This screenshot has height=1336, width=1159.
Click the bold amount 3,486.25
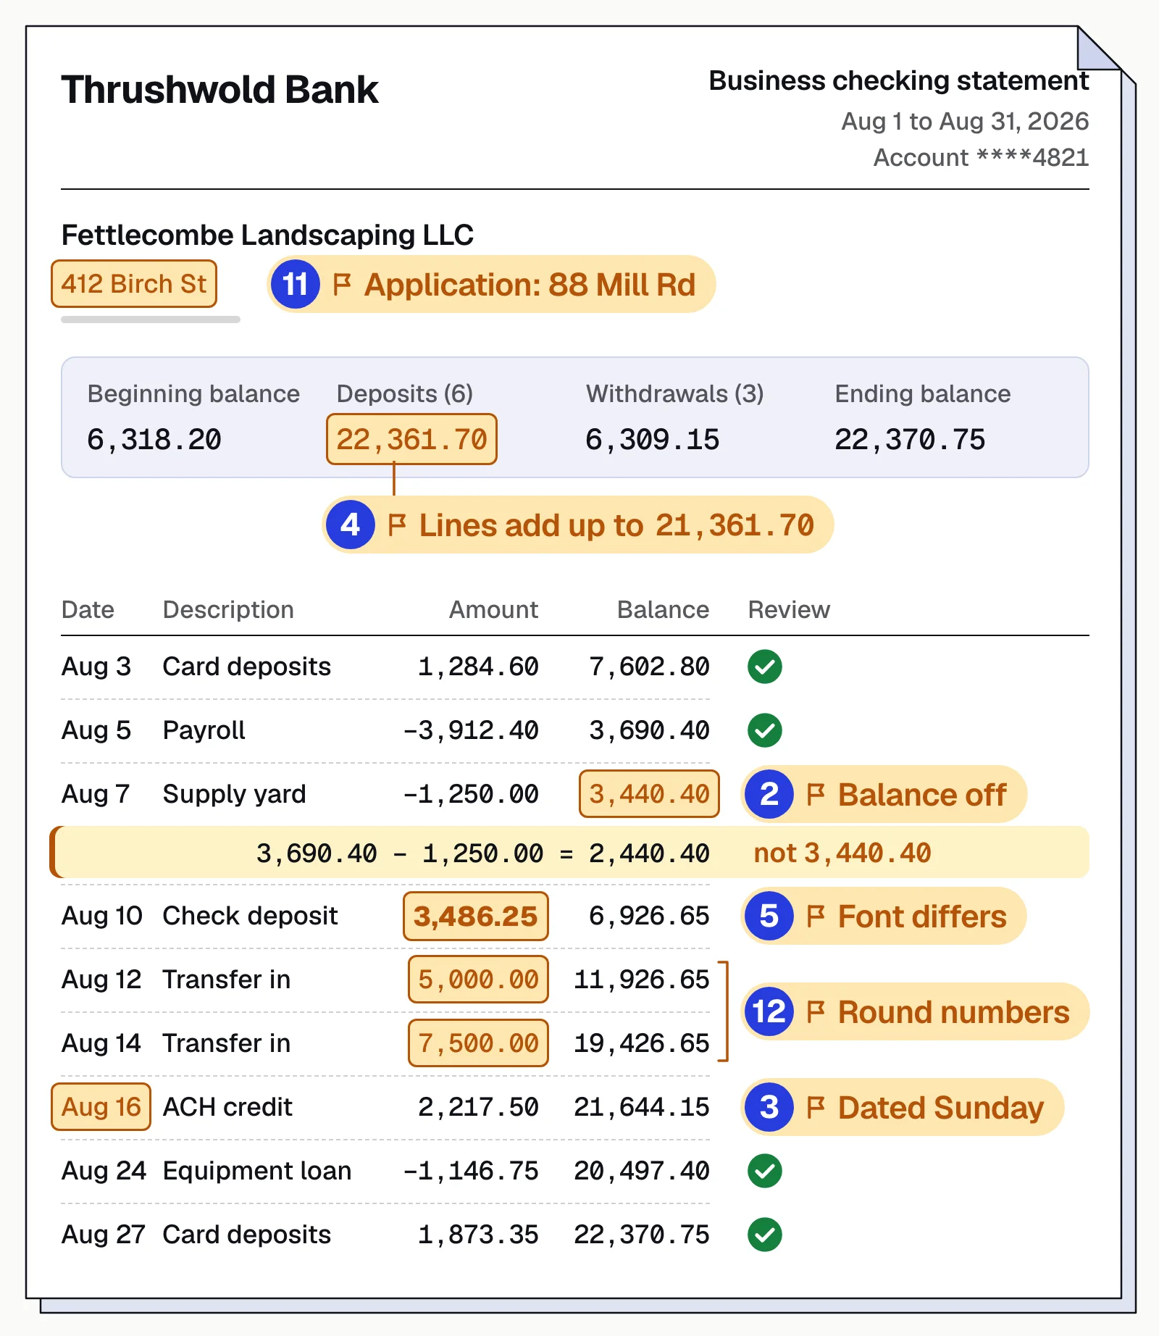pyautogui.click(x=476, y=916)
